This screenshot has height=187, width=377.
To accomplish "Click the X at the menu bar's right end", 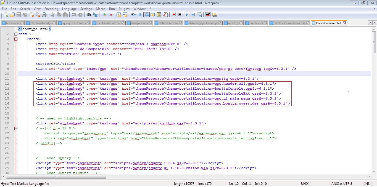I will 374,9.
